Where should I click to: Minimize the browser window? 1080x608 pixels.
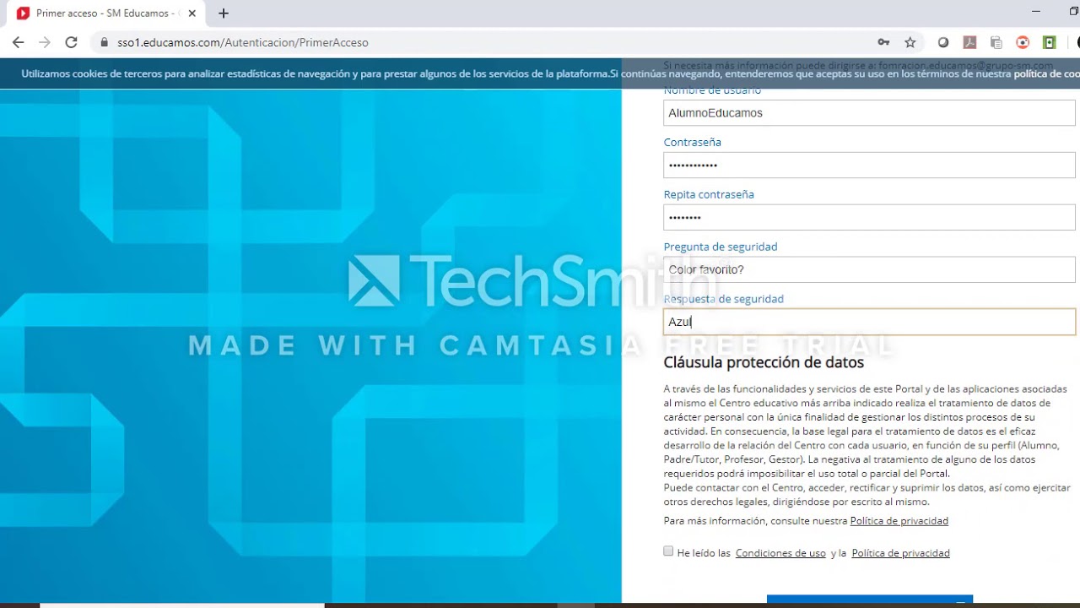pos(1037,11)
